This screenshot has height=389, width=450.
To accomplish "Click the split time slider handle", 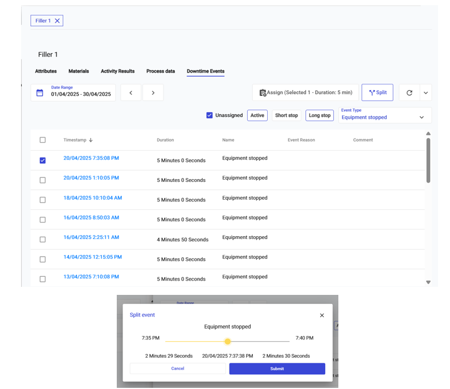I will 228,342.
